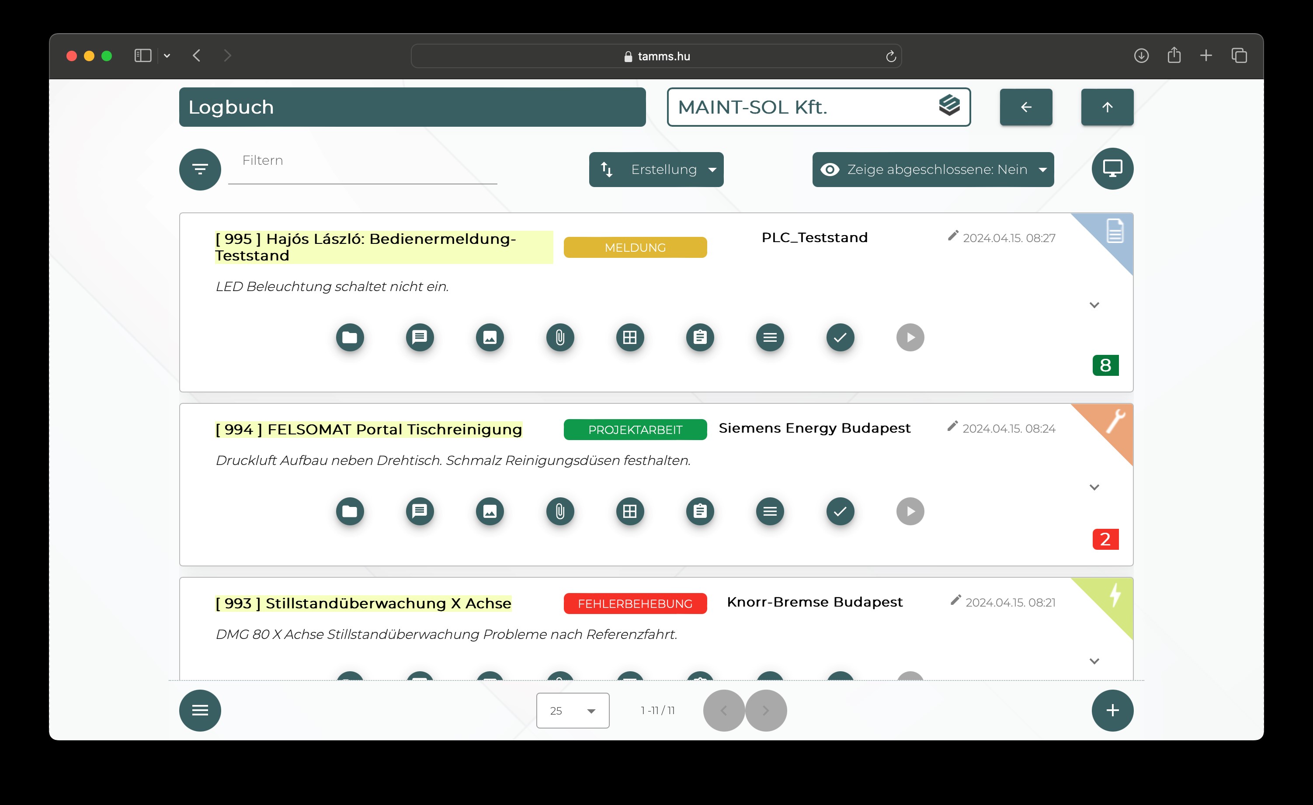The image size is (1313, 805).
Task: Toggle Zeige abgeschlossene: Nein dropdown
Action: point(933,170)
